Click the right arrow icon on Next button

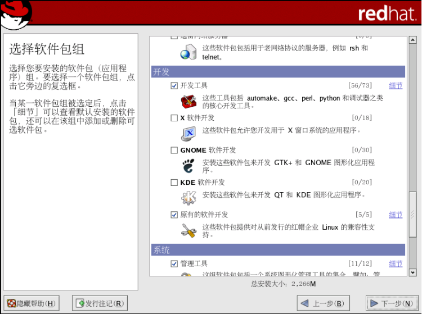(374, 303)
